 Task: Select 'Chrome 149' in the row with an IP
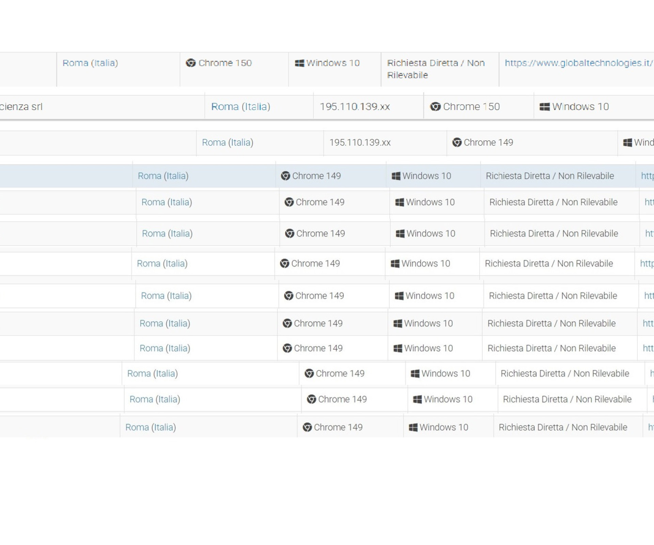pyautogui.click(x=488, y=142)
